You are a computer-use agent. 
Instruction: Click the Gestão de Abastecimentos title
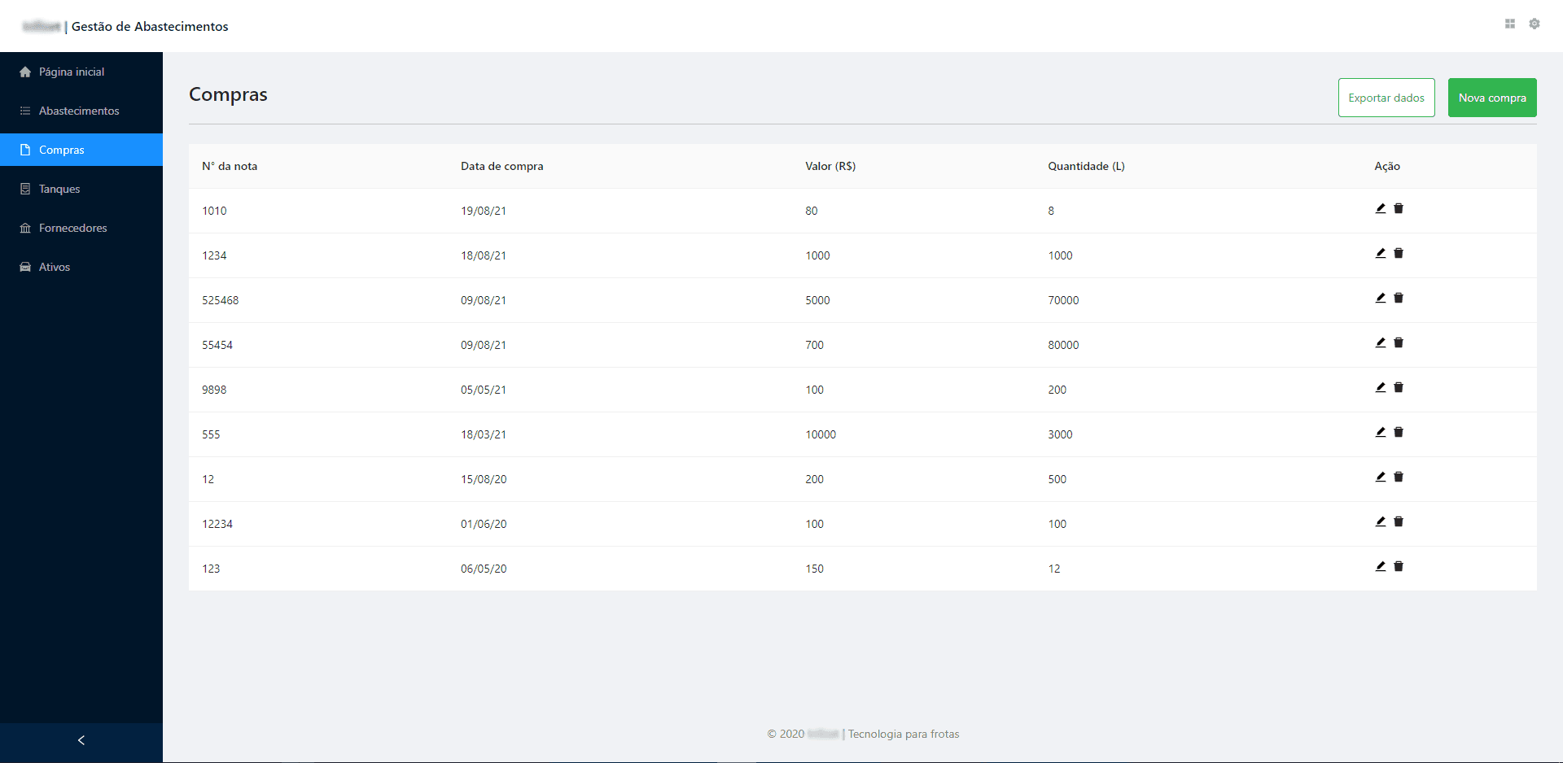(150, 26)
